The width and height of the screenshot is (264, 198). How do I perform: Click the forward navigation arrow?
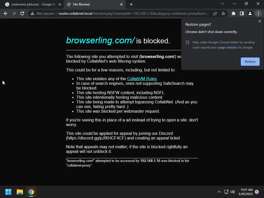point(14,13)
